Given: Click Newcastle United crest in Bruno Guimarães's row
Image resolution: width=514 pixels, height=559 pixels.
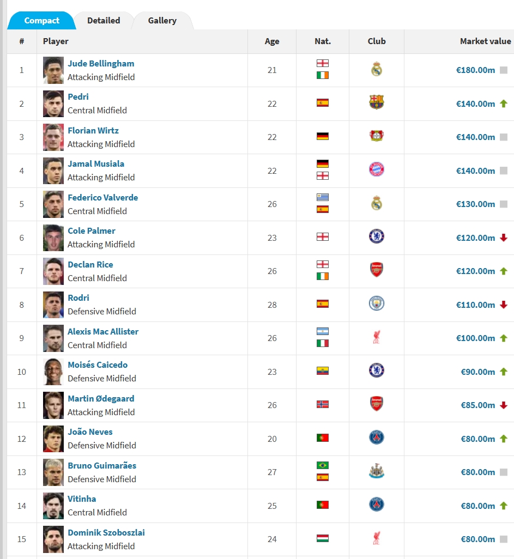Looking at the screenshot, I should (x=376, y=471).
